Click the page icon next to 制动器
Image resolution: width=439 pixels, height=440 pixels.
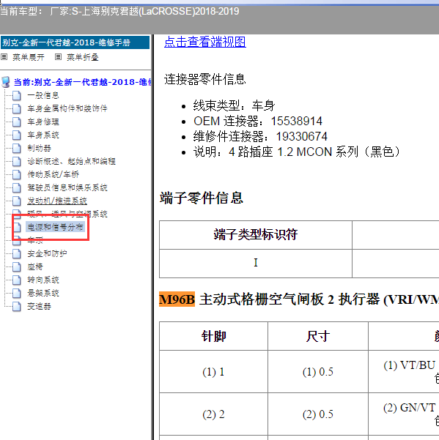coord(17,148)
